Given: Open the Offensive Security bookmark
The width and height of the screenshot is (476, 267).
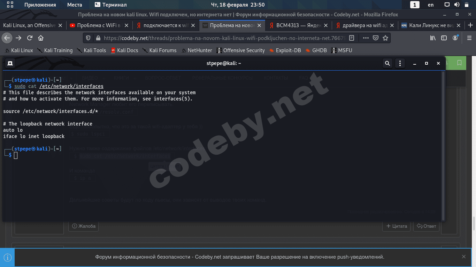Looking at the screenshot, I should 240,50.
